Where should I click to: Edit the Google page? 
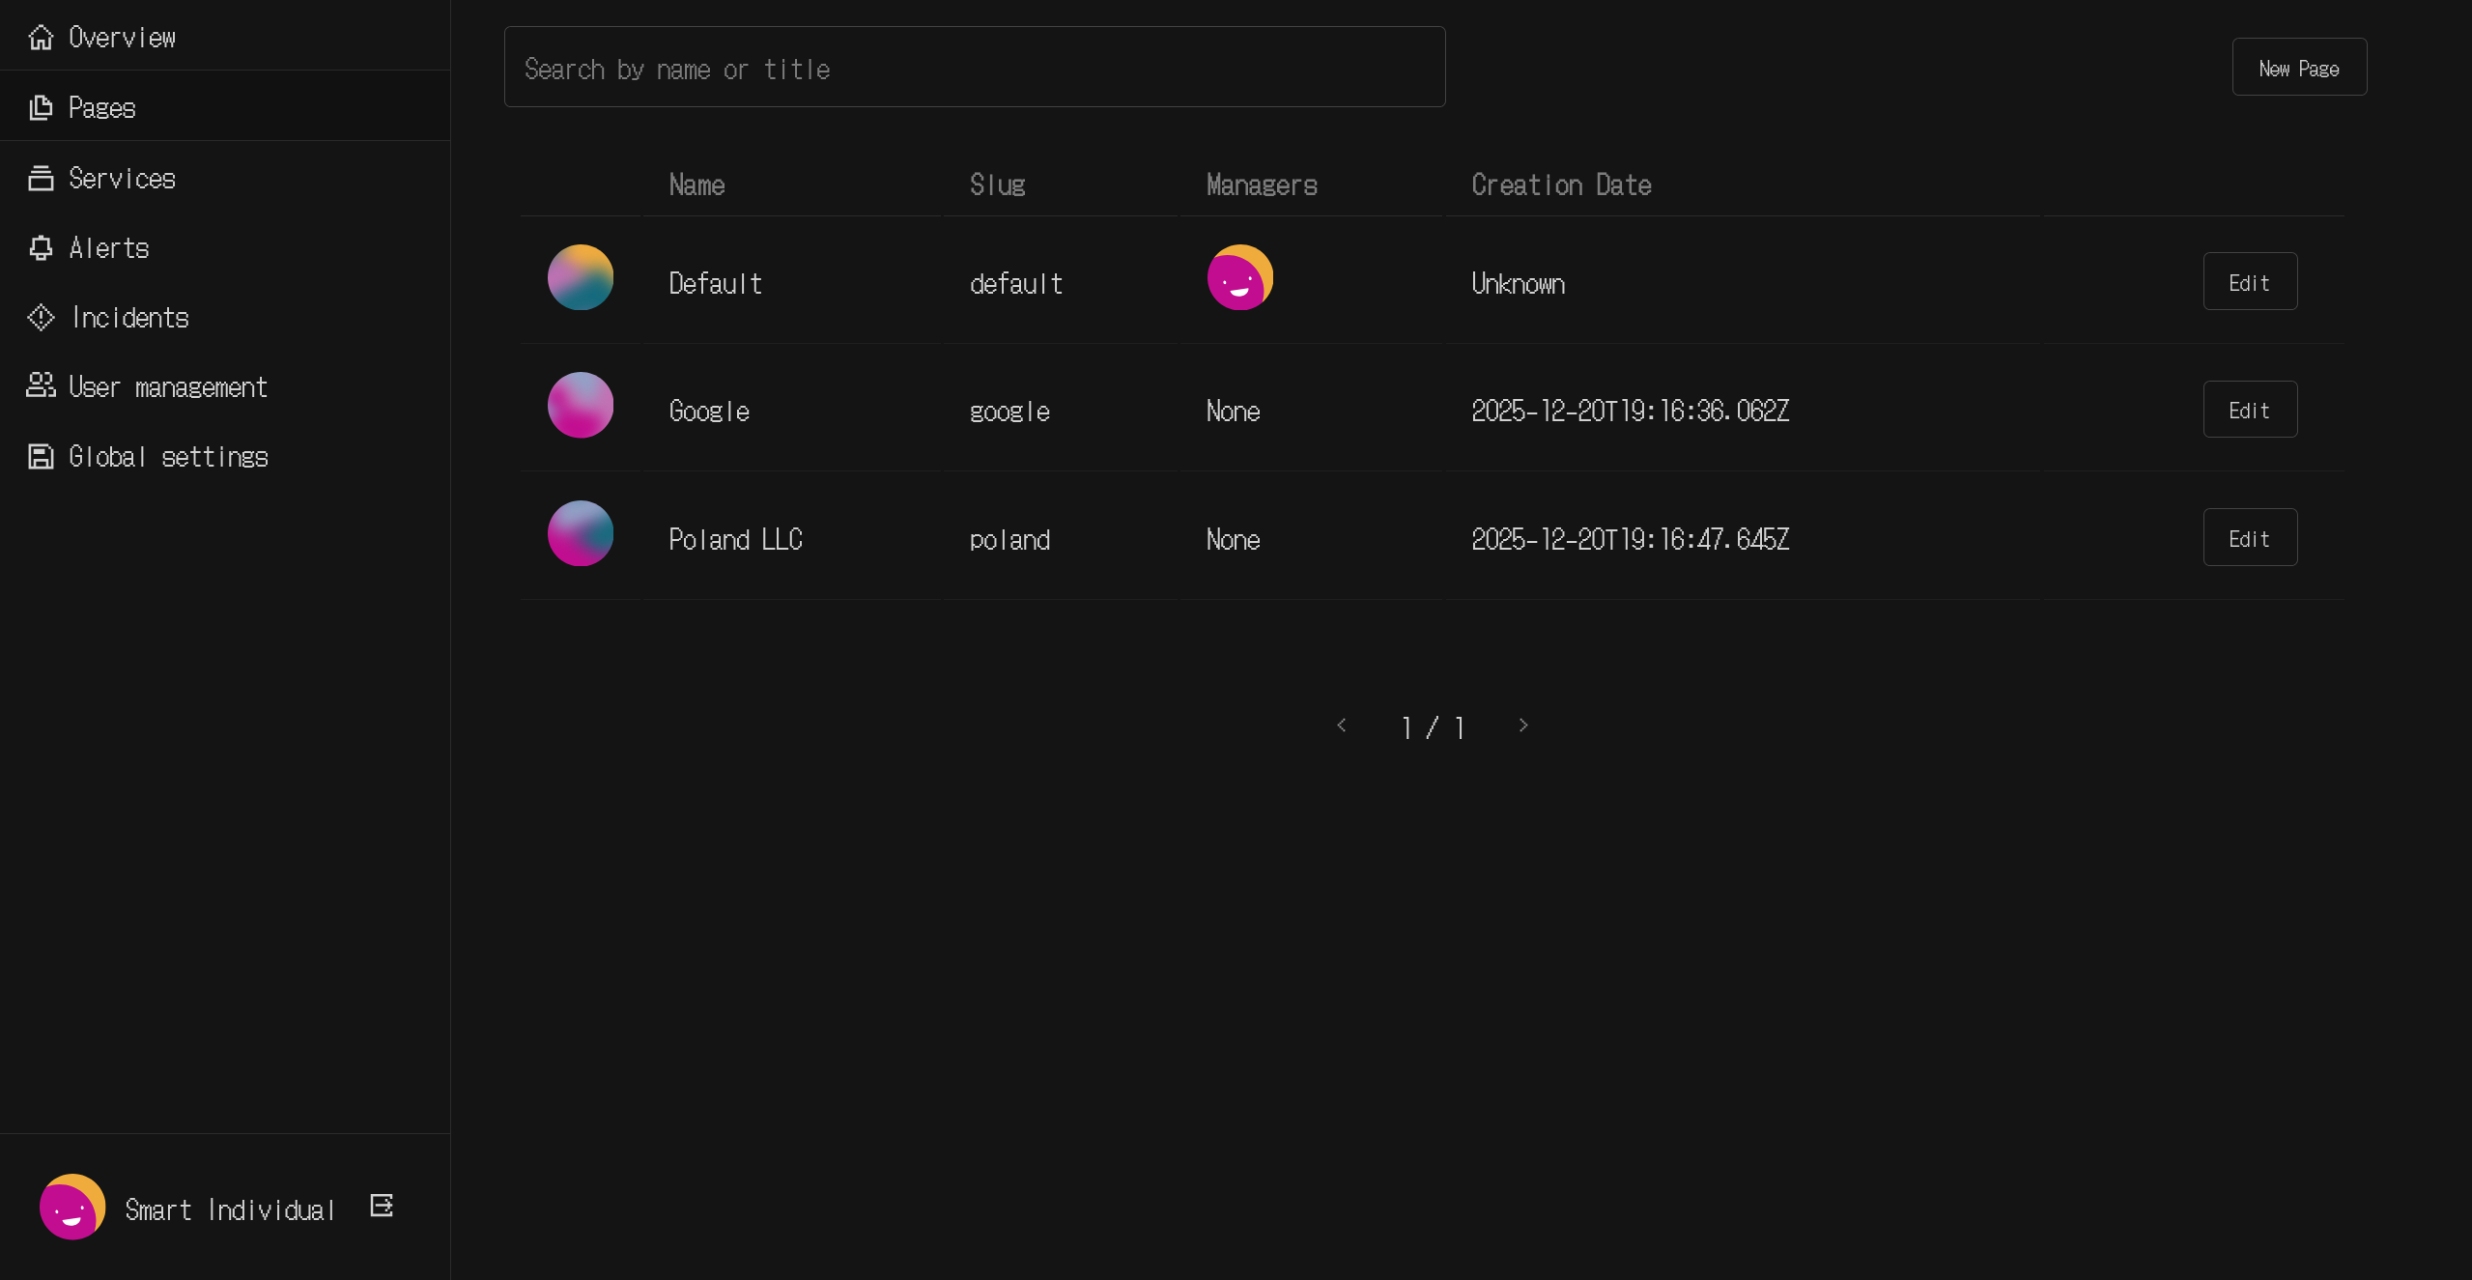click(x=2249, y=410)
